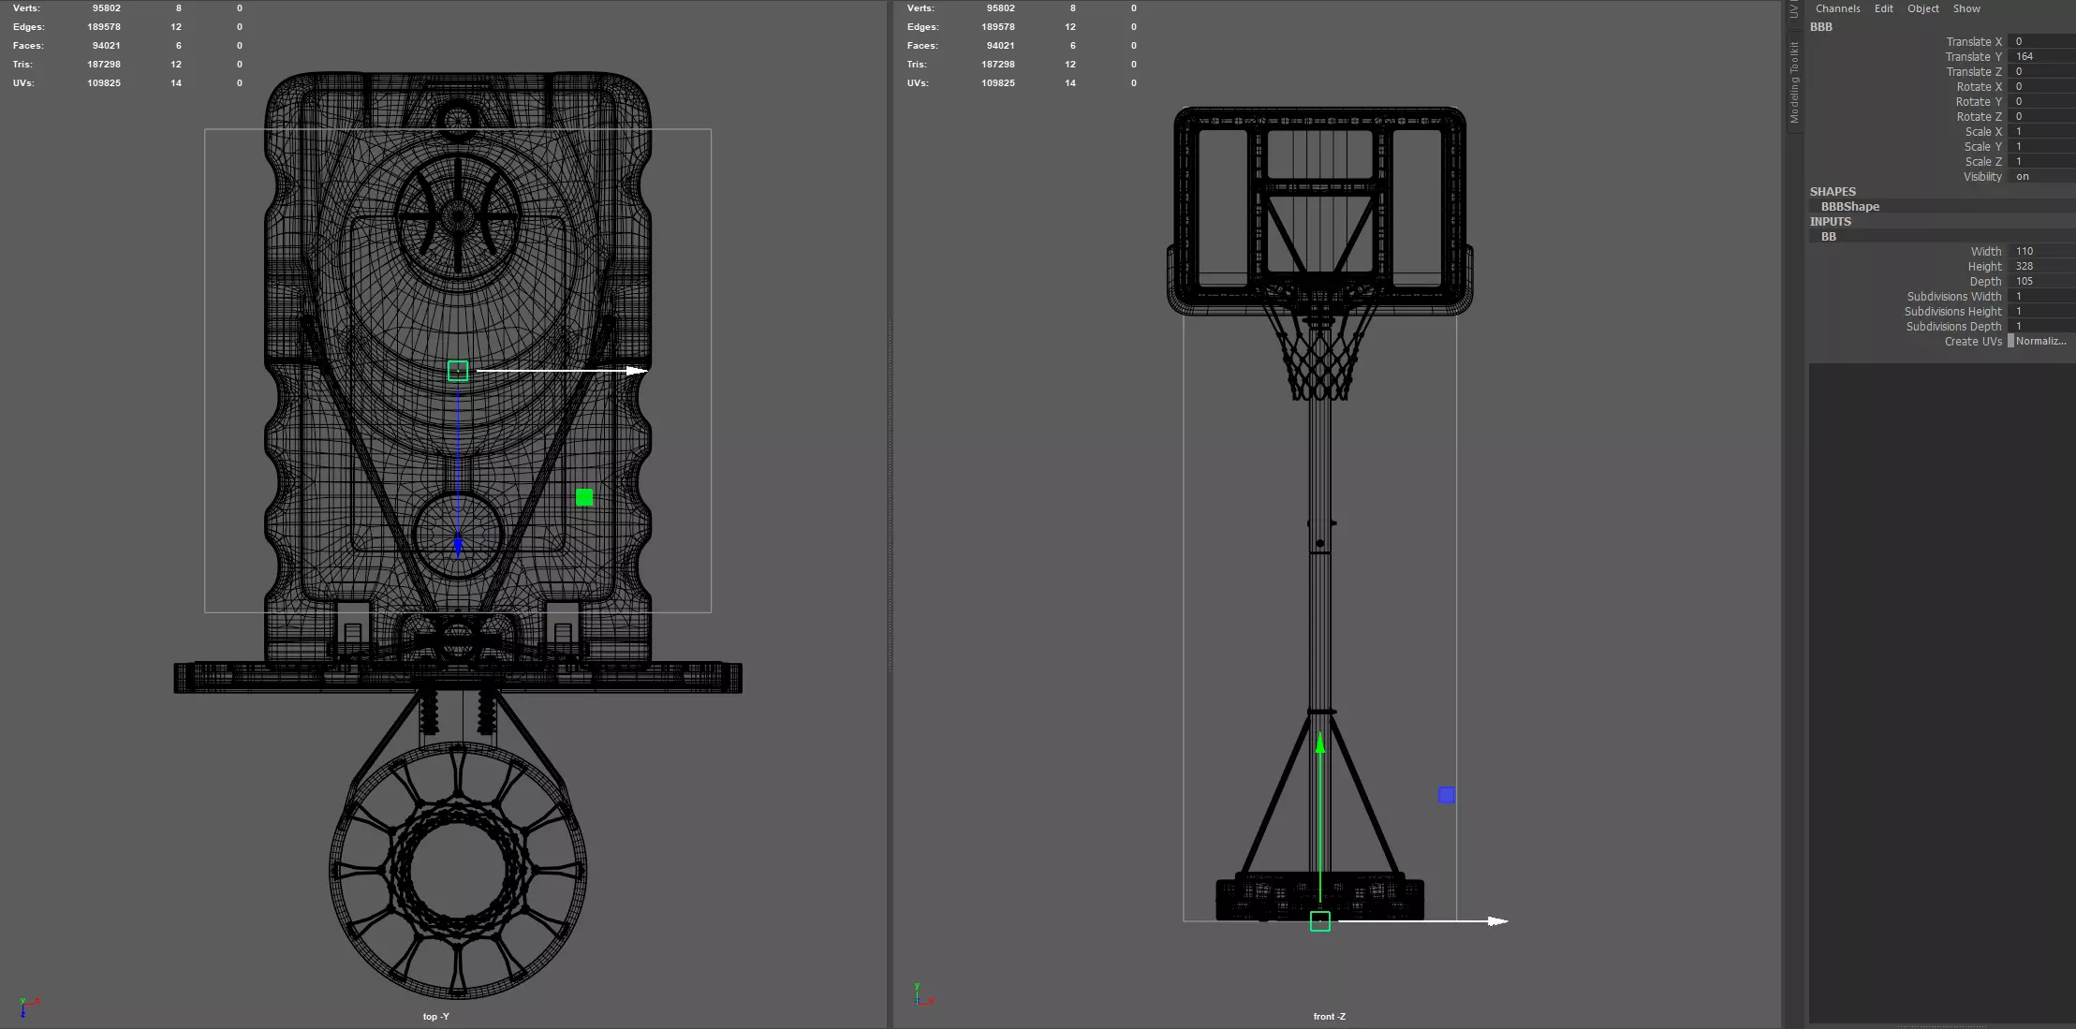
Task: Click the Subdivisions Depth attribute label
Action: click(x=1954, y=326)
